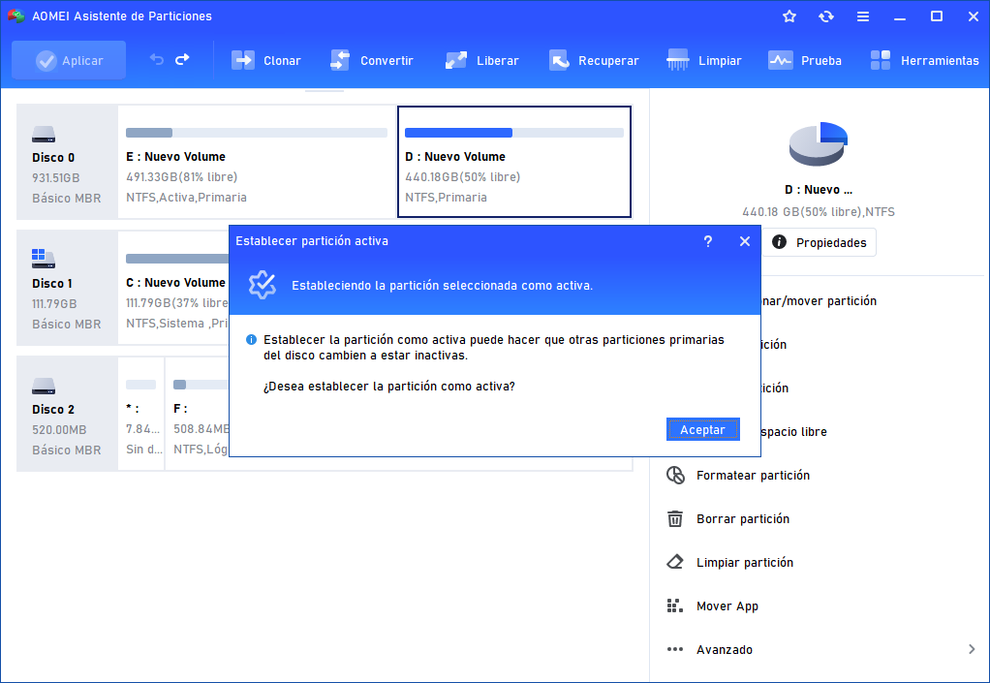The width and height of the screenshot is (990, 683).
Task: Open the Convertir menu
Action: [x=372, y=61]
